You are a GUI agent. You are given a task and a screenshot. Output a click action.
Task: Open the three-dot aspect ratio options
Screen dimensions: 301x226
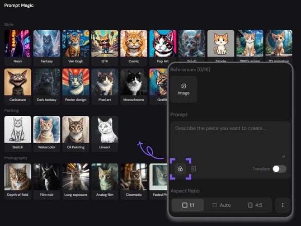coord(283,205)
